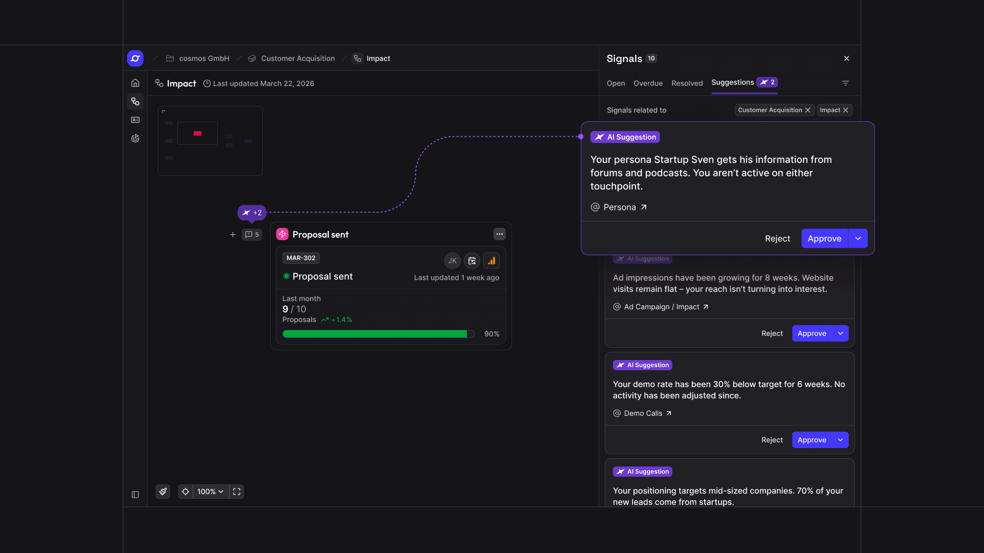The width and height of the screenshot is (984, 553).
Task: Expand Approve options for Ad Campaign suggestion
Action: pyautogui.click(x=840, y=333)
